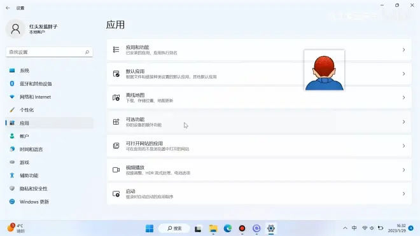Select 个性化 in the sidebar

(49, 110)
